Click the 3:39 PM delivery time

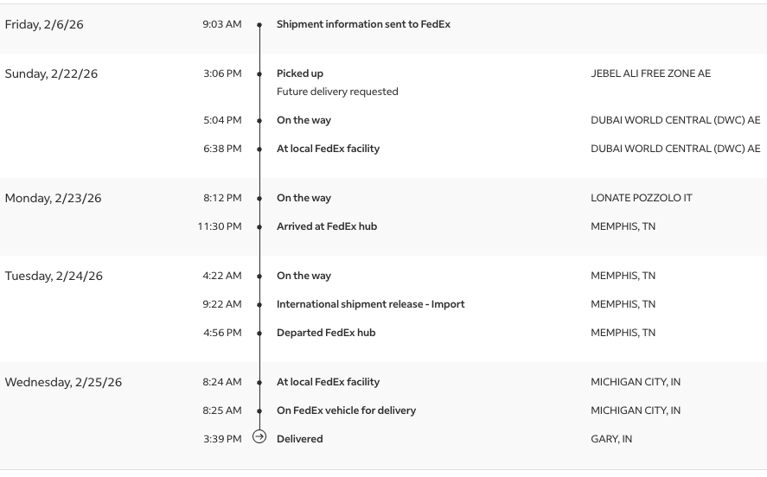point(222,439)
